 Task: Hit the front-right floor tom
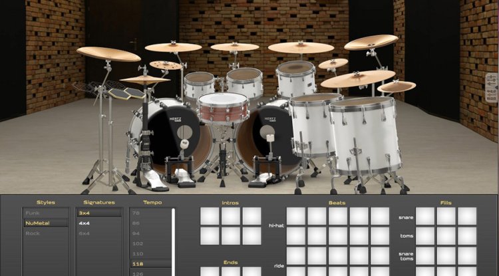click(365, 136)
